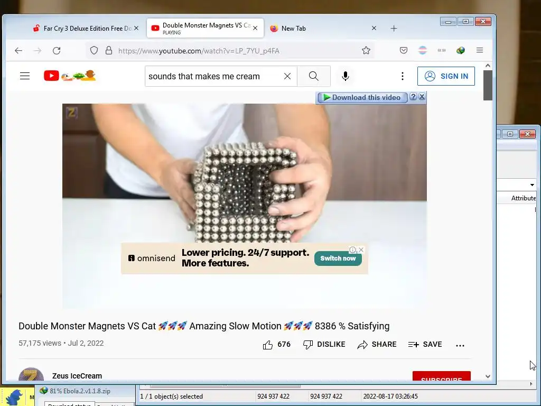Open the Zeus IceCream channel avatar
Screen dimensions: 541x406
pyautogui.click(x=31, y=375)
